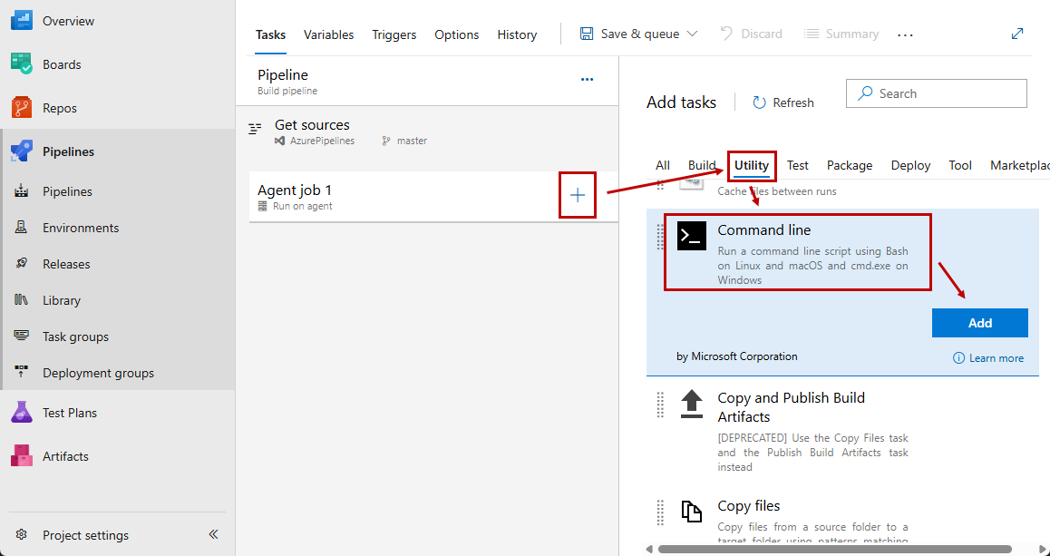
Task: Click the Save & queue floppy disk icon
Action: pos(587,34)
